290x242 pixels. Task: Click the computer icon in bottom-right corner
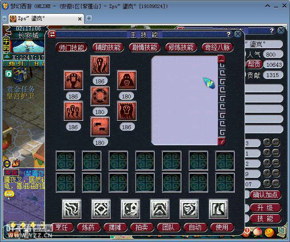click(282, 232)
